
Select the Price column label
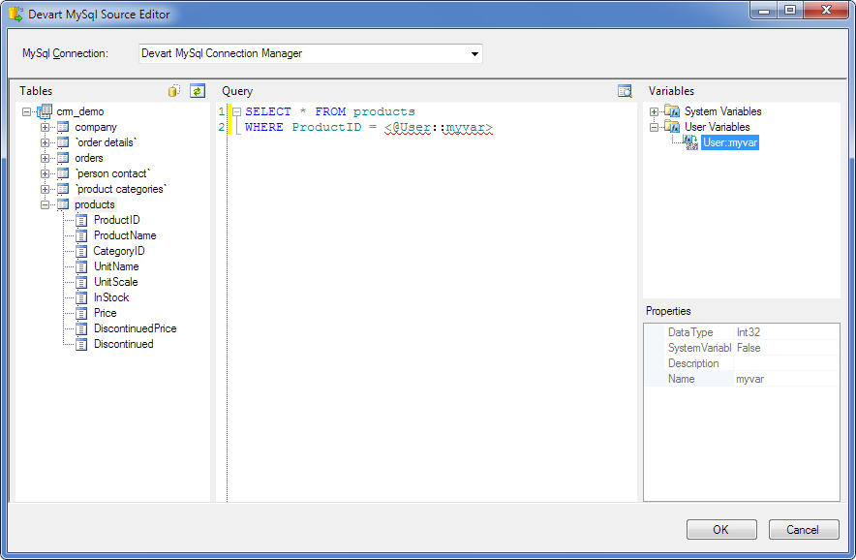(105, 313)
